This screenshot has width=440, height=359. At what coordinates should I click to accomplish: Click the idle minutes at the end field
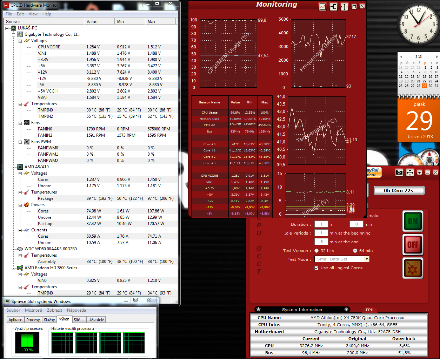click(x=321, y=242)
